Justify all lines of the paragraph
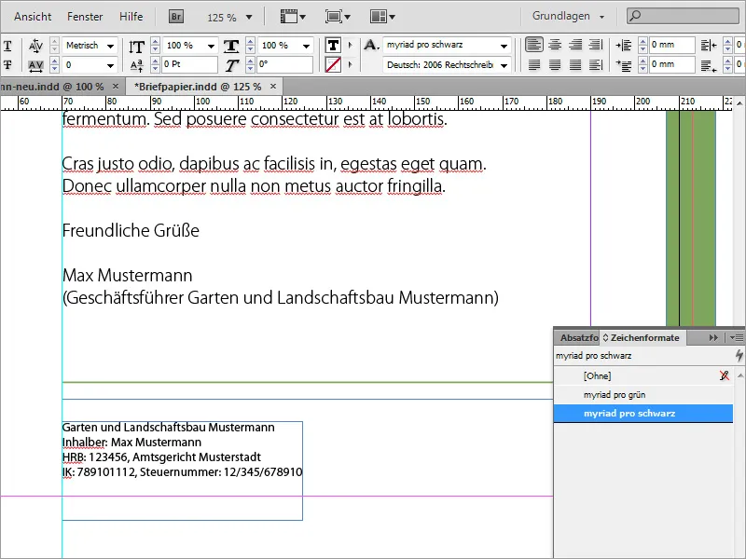The width and height of the screenshot is (746, 559). (x=575, y=64)
